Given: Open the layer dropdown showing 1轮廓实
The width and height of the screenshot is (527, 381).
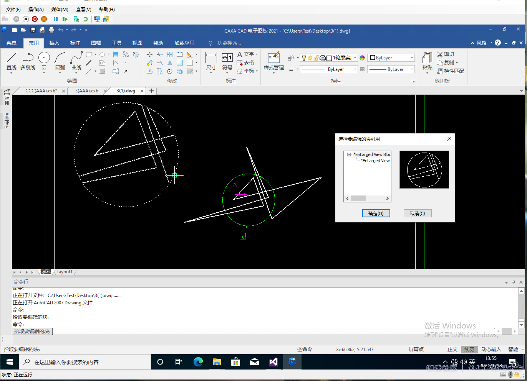Looking at the screenshot, I should (355, 58).
